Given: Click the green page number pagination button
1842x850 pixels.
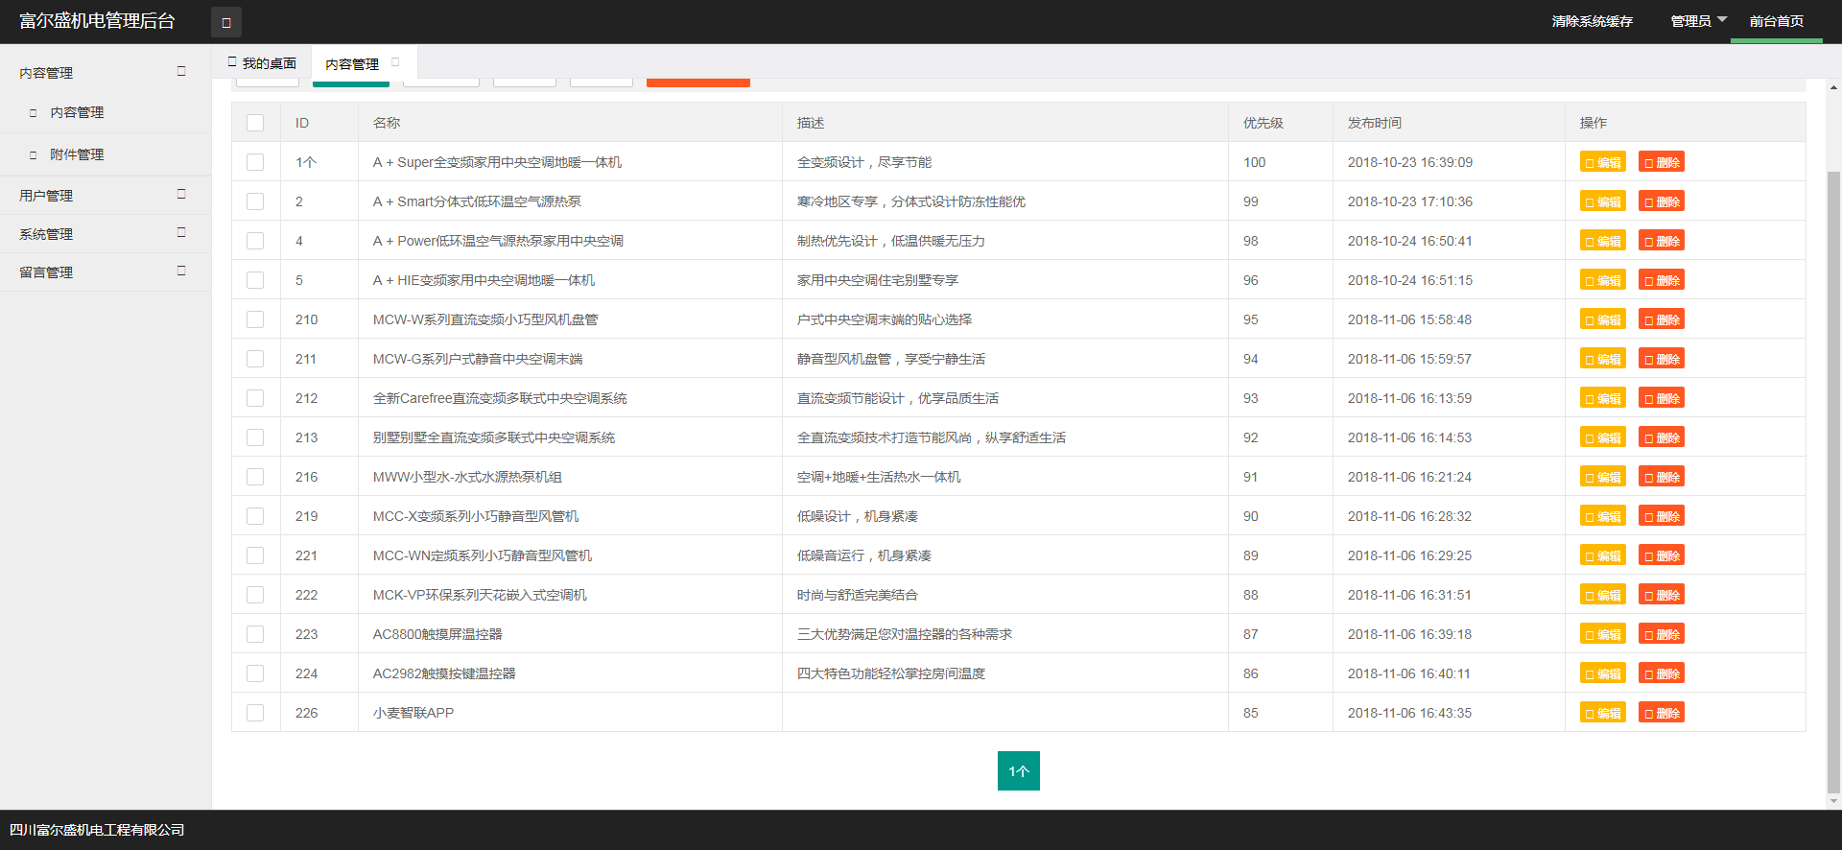Looking at the screenshot, I should click(1018, 771).
